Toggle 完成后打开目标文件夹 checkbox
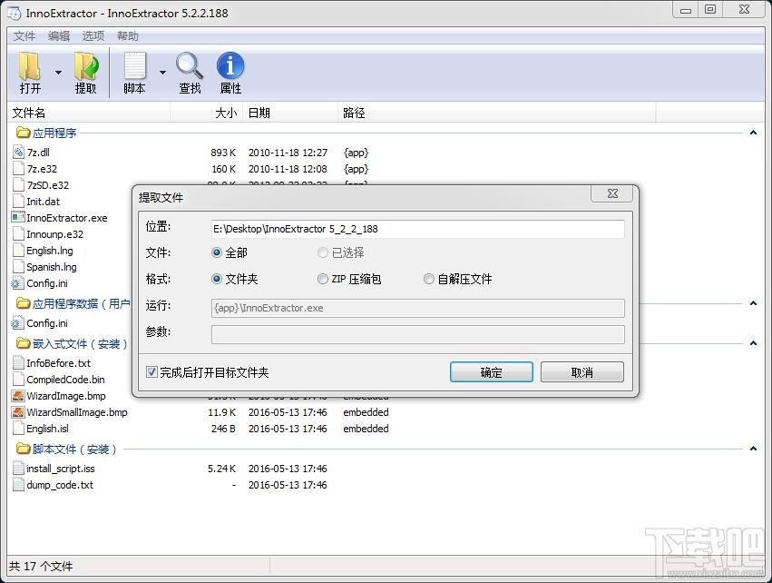Viewport: 772px width, 583px height. (x=151, y=372)
